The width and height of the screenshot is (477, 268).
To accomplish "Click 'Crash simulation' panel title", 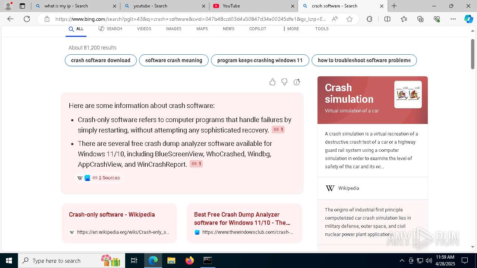I will coord(349,93).
